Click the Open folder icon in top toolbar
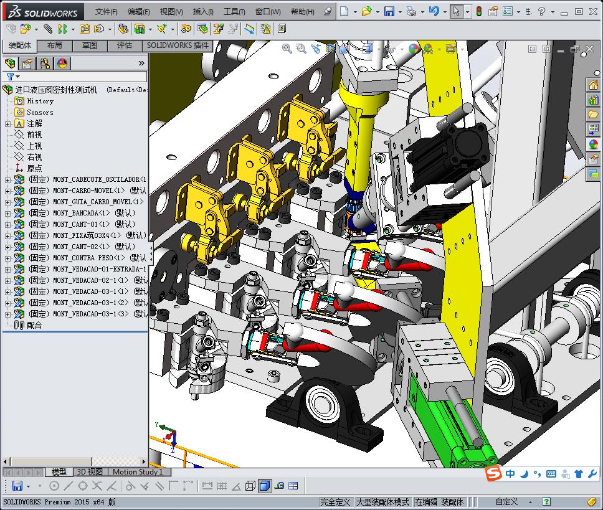 point(366,11)
